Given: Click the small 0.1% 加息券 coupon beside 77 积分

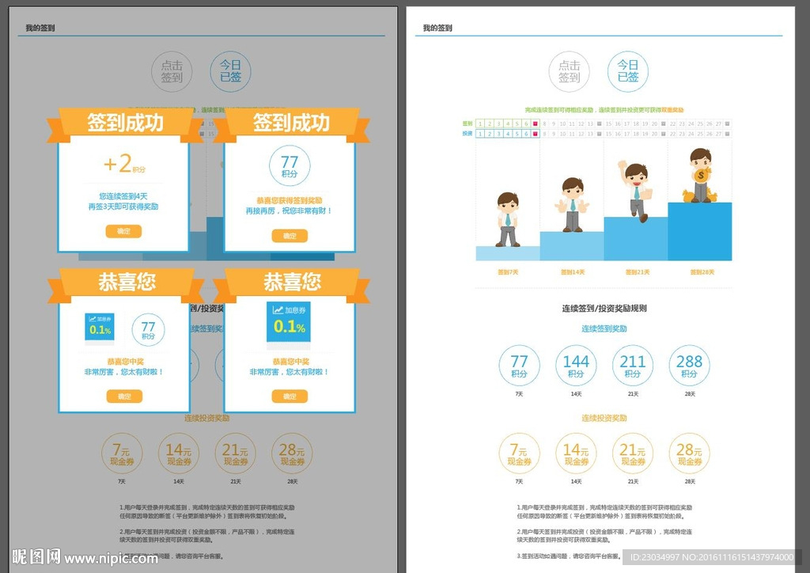Looking at the screenshot, I should (x=99, y=327).
